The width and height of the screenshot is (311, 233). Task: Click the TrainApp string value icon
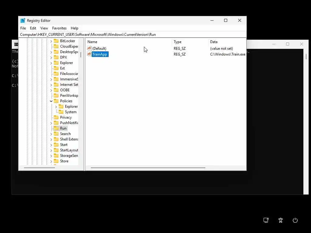click(x=89, y=54)
